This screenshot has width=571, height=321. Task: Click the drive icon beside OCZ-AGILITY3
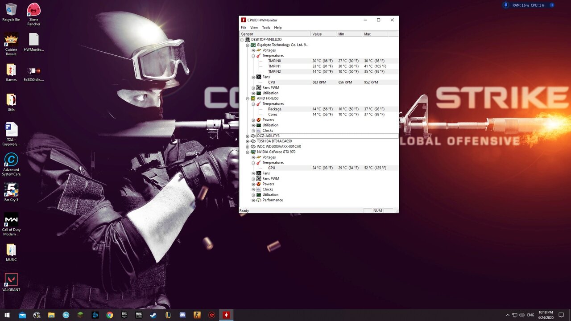(253, 136)
